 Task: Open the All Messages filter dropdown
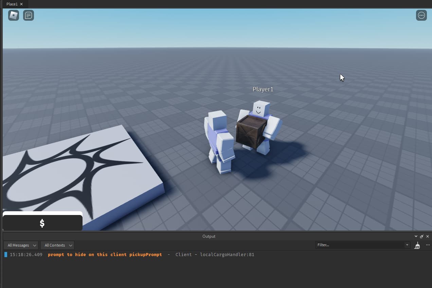[x=20, y=245]
